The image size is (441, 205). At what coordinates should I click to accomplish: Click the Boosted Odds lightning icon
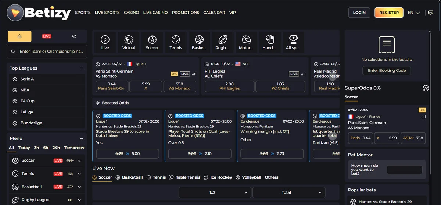click(98, 103)
